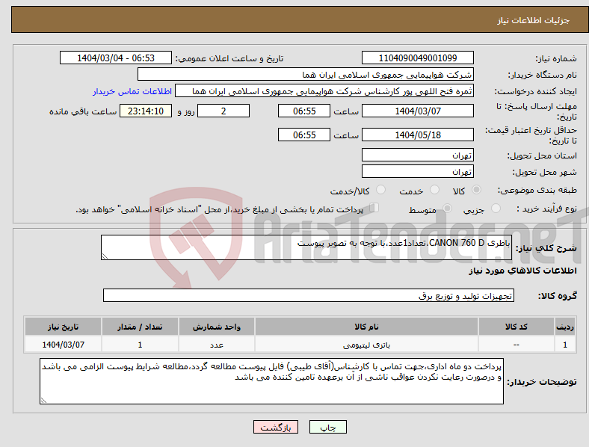This screenshot has width=589, height=447.
Task: Click the announcement date field 1404/03/04 - 06:53
Action: 116,58
